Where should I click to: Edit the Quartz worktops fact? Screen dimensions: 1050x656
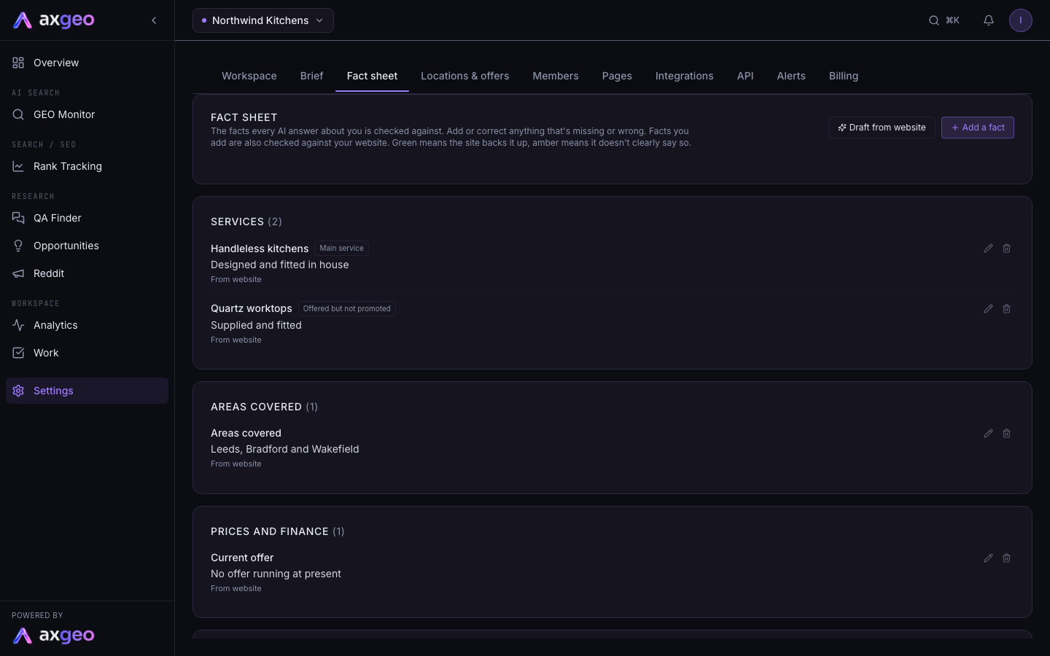coord(988,309)
